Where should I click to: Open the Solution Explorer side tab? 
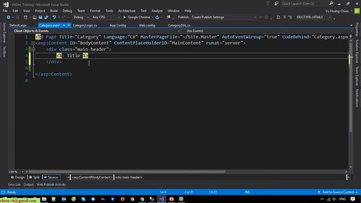(x=357, y=51)
